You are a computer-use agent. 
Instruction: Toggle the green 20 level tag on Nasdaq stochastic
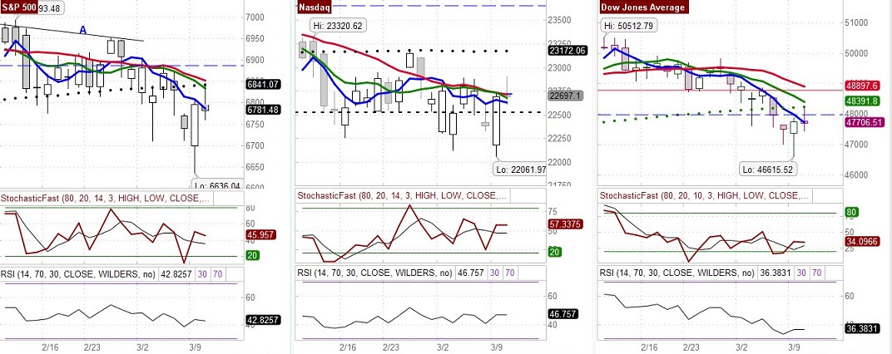553,252
